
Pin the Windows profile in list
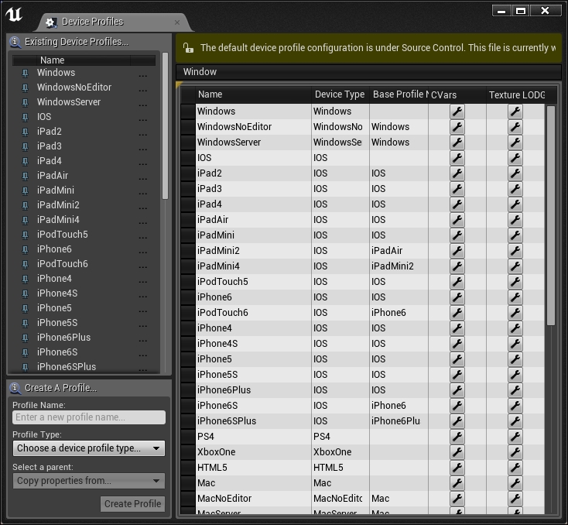(x=25, y=74)
